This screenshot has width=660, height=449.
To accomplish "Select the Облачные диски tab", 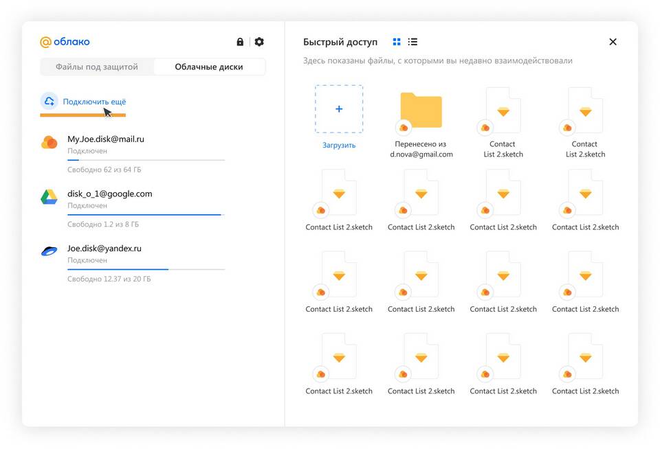I will click(209, 67).
